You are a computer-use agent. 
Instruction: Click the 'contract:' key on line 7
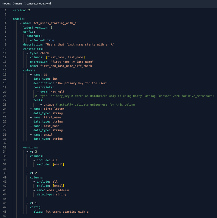(x=34, y=36)
